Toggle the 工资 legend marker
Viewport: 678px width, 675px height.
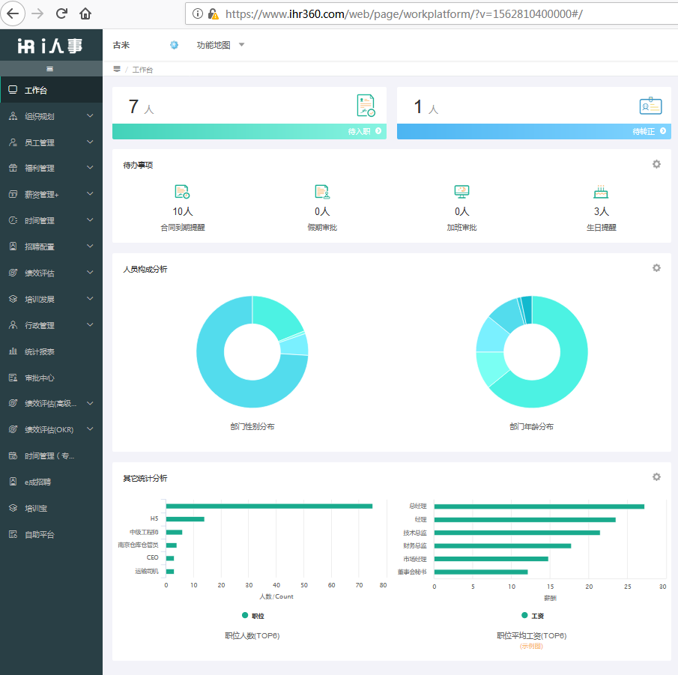point(525,615)
